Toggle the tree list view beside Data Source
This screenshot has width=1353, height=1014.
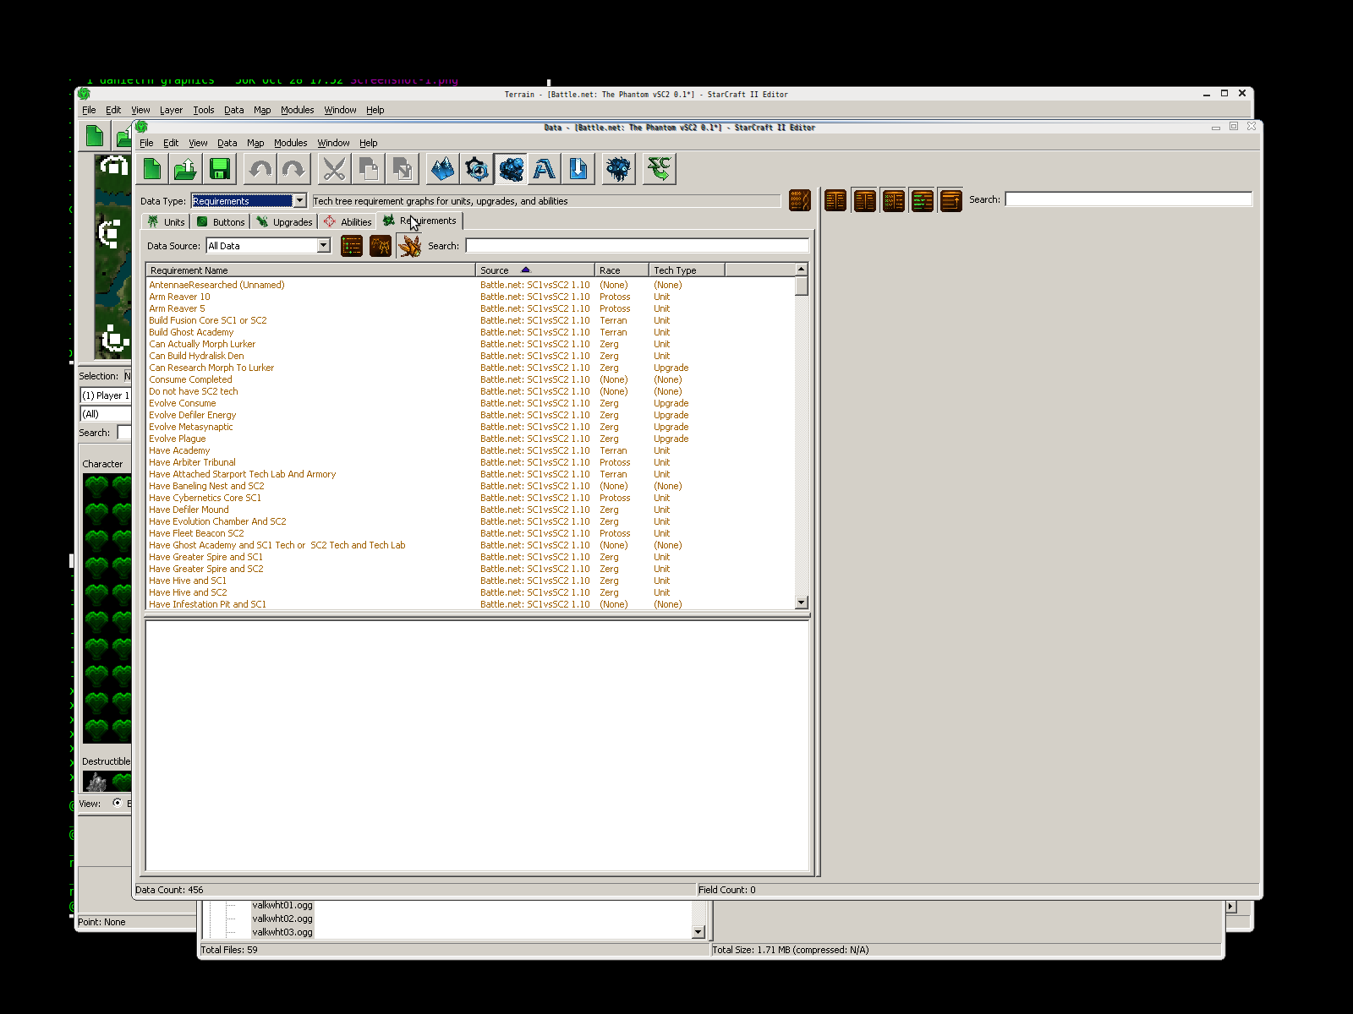coord(352,246)
